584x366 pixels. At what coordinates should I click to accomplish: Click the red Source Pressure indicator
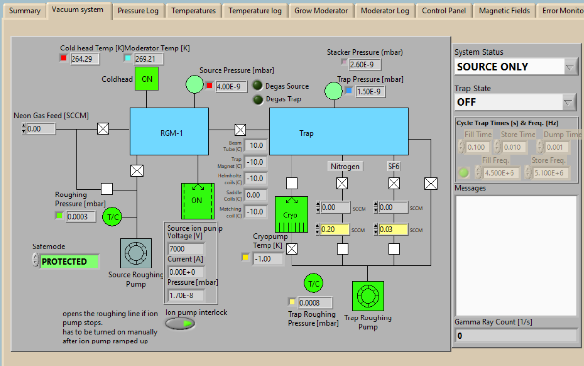tap(209, 86)
